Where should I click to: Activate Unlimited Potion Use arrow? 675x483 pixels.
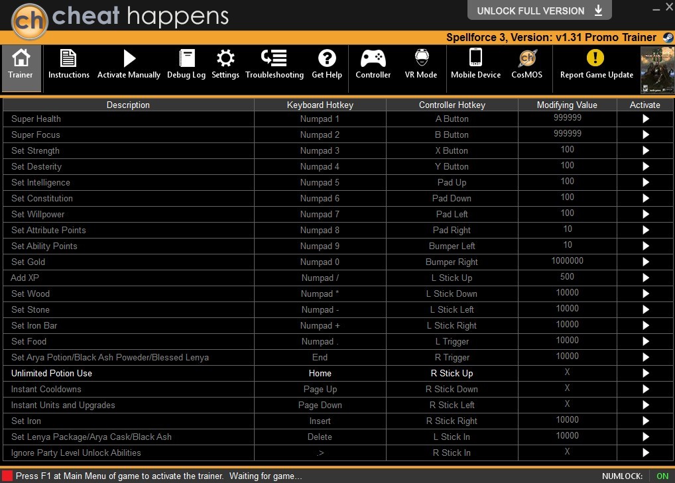(645, 373)
